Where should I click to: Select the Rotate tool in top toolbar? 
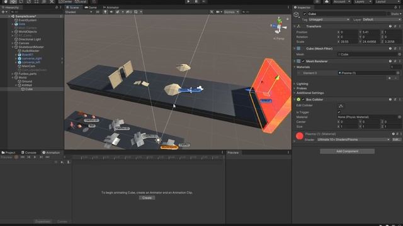point(21,1)
